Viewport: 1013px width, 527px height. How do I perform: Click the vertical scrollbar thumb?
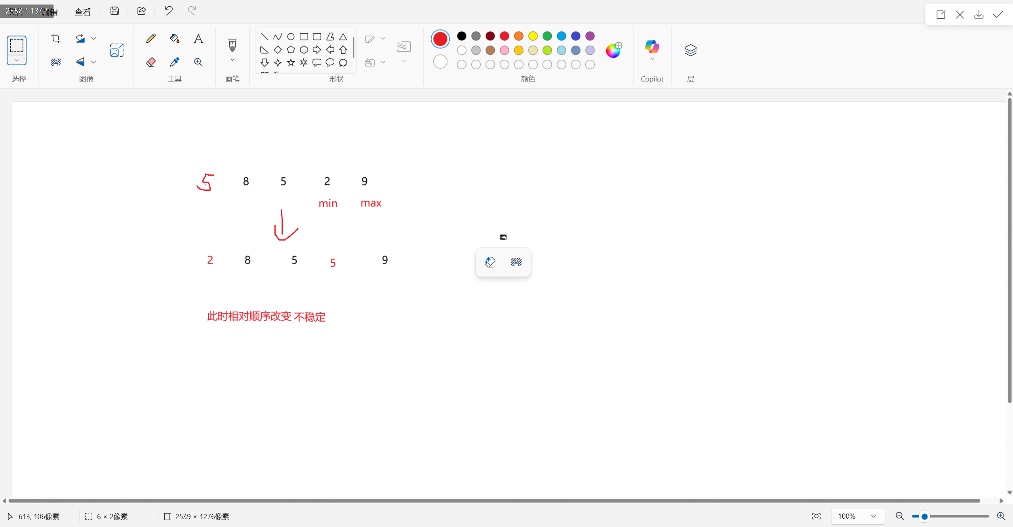tap(1009, 250)
